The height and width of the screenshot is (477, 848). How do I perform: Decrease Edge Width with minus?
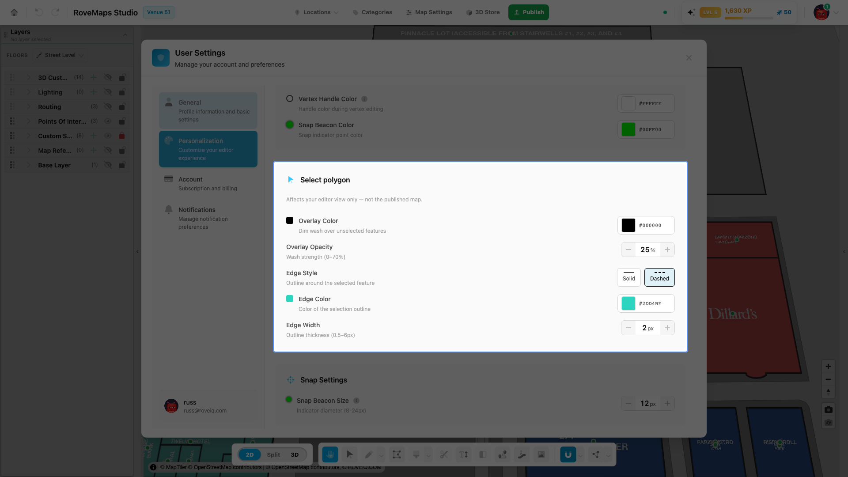628,328
